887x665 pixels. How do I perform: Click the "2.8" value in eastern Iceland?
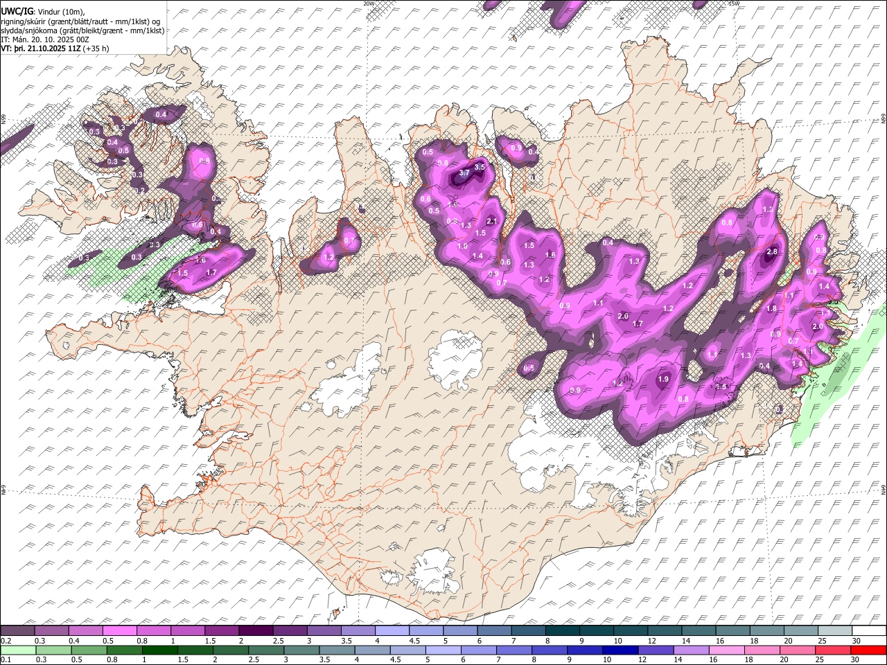772,251
